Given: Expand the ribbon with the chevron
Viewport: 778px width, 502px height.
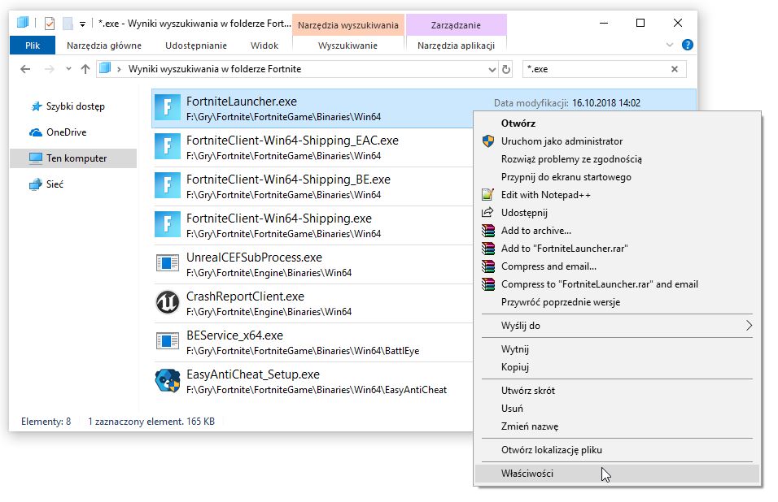Looking at the screenshot, I should (x=669, y=45).
